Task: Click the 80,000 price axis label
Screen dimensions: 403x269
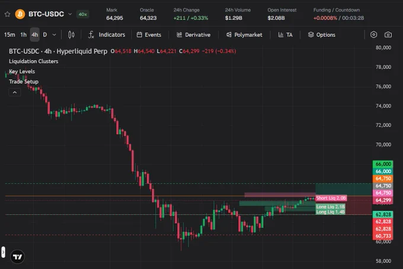Action: coord(383,47)
